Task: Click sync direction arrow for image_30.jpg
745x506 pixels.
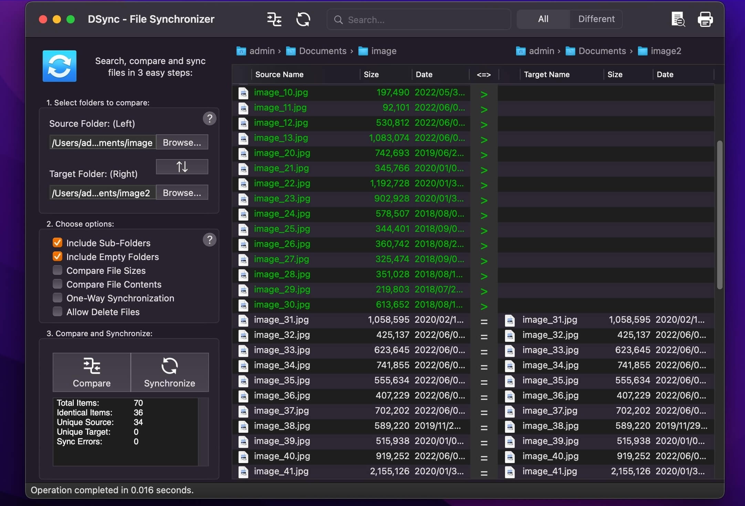Action: click(484, 306)
